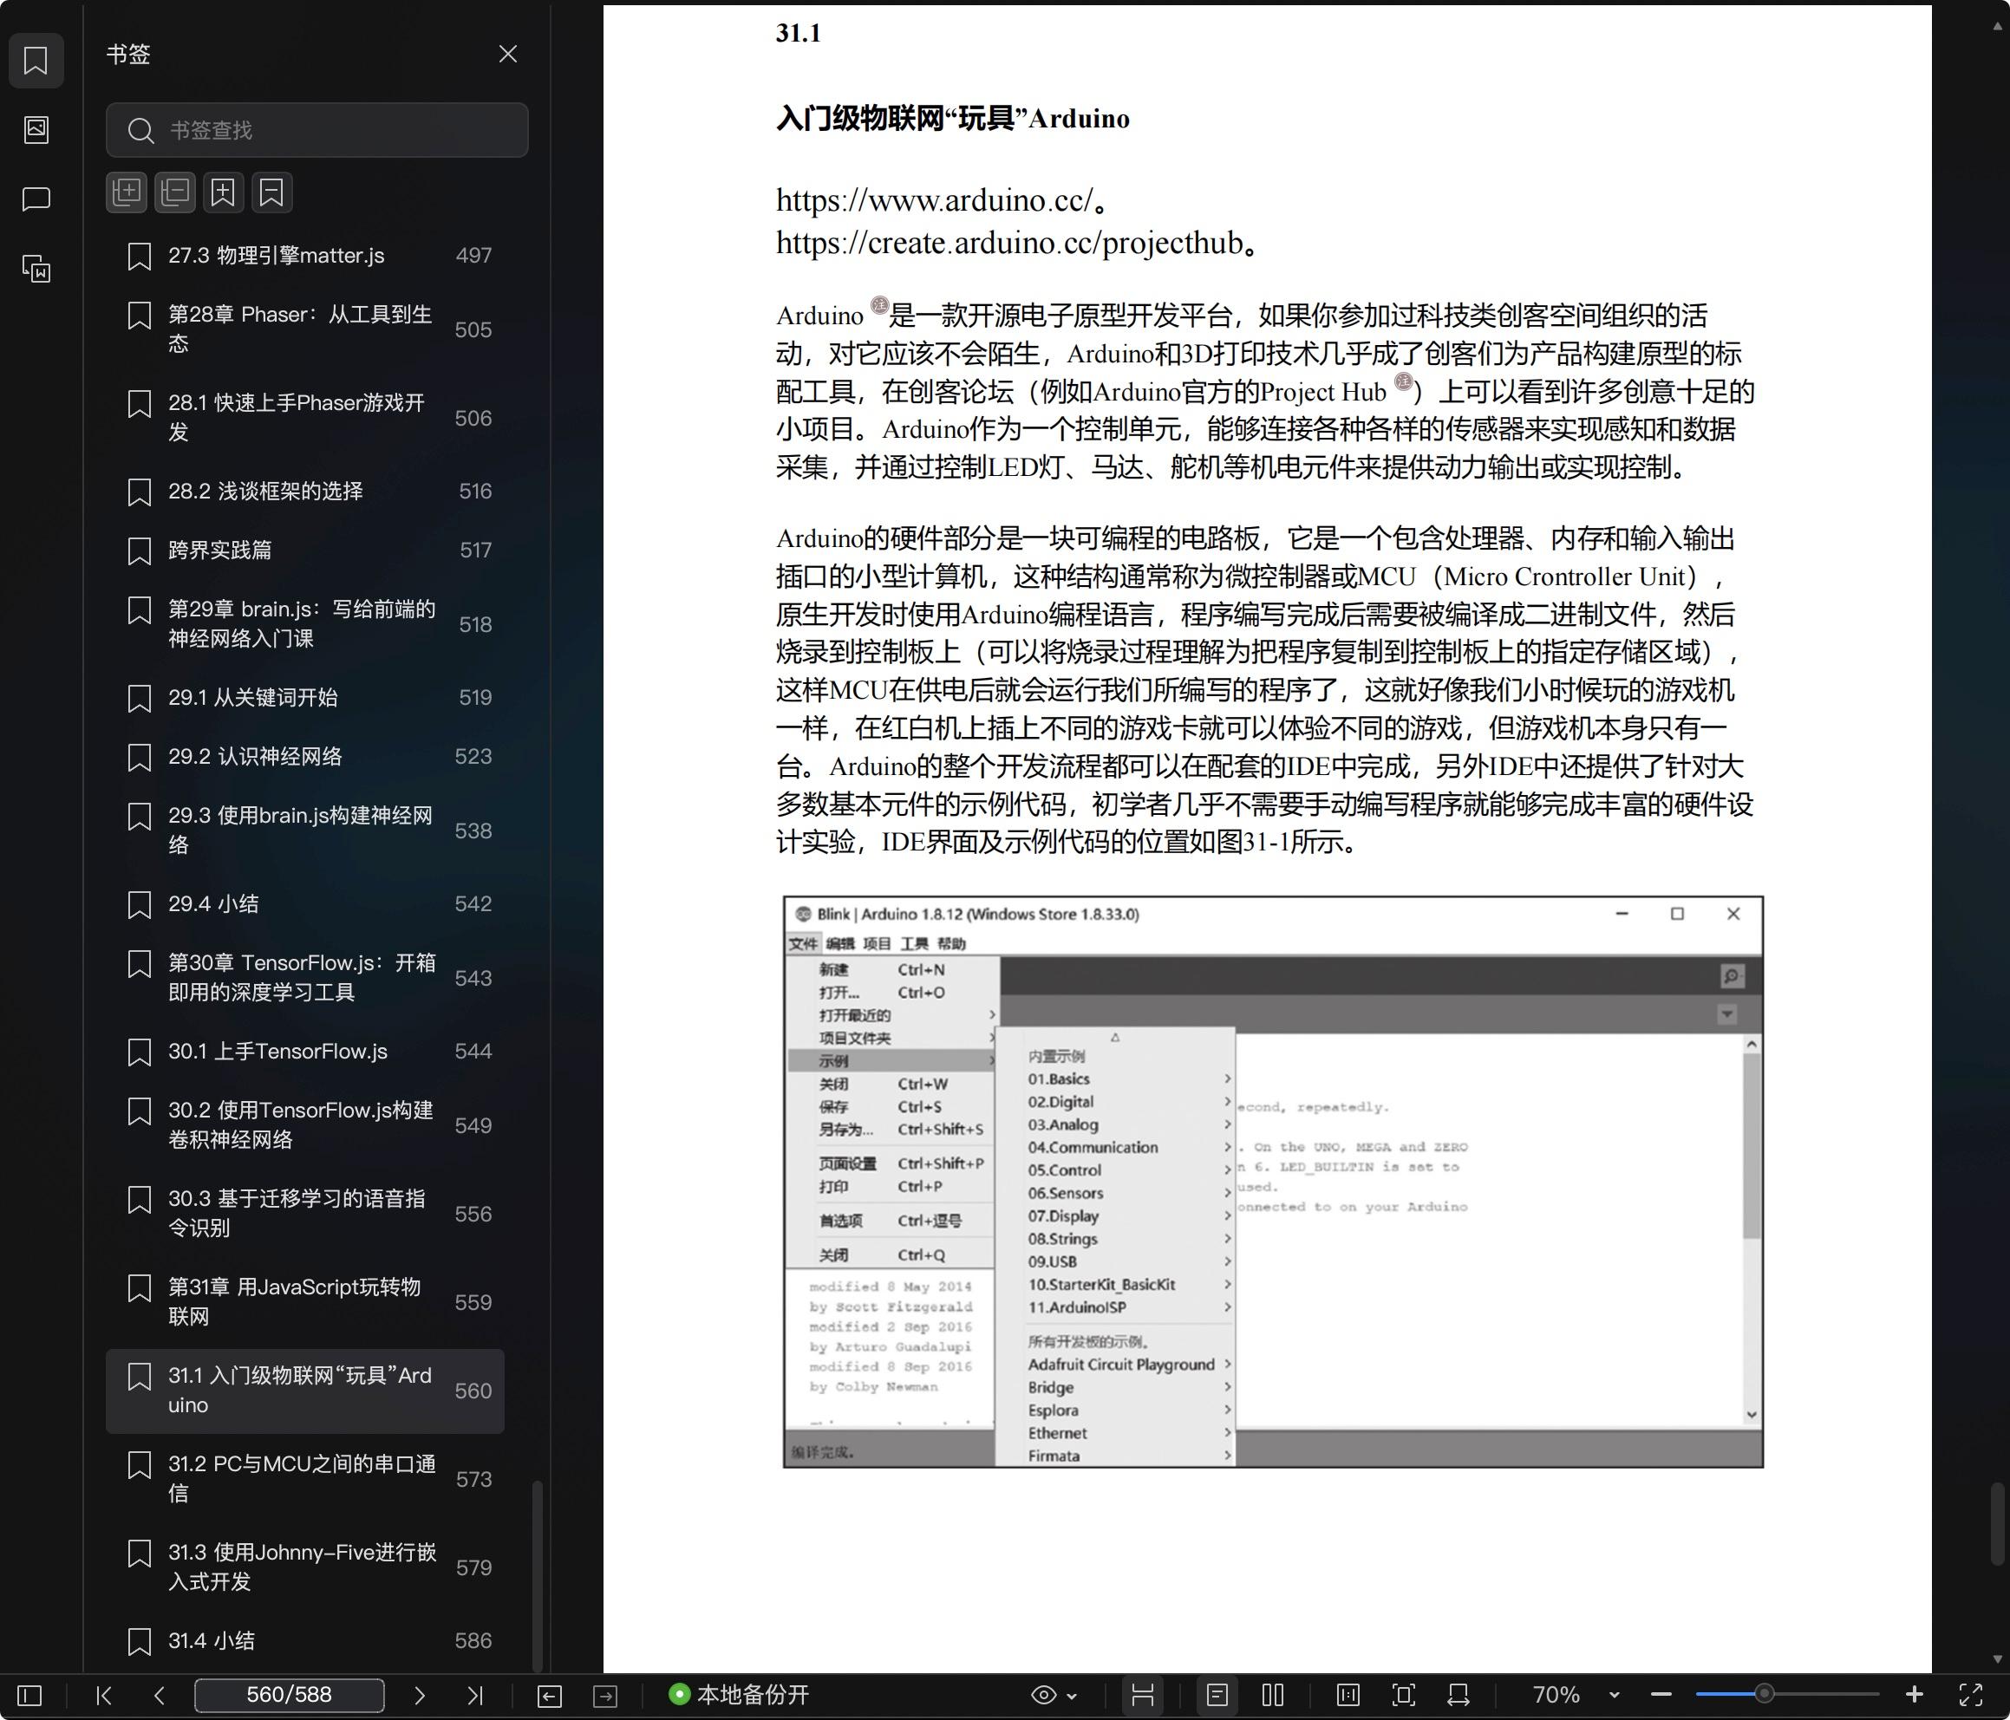2010x1720 pixels.
Task: Click the Arduino IDE screenshot figure
Action: click(1273, 1181)
